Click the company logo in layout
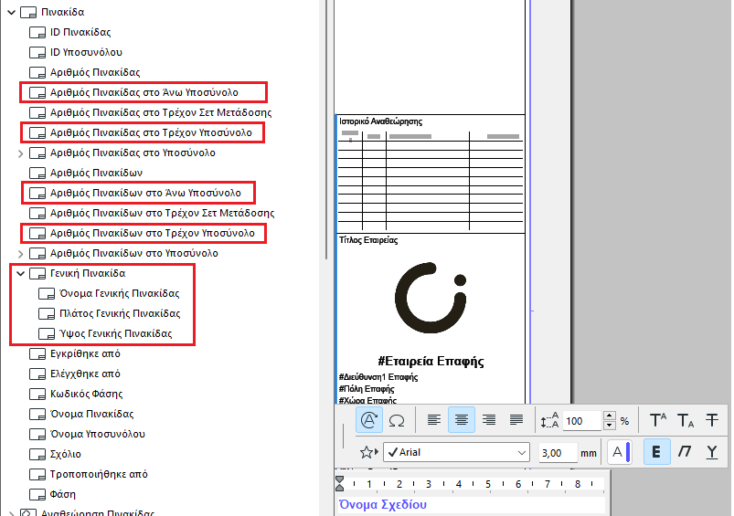The width and height of the screenshot is (734, 516). 431,298
